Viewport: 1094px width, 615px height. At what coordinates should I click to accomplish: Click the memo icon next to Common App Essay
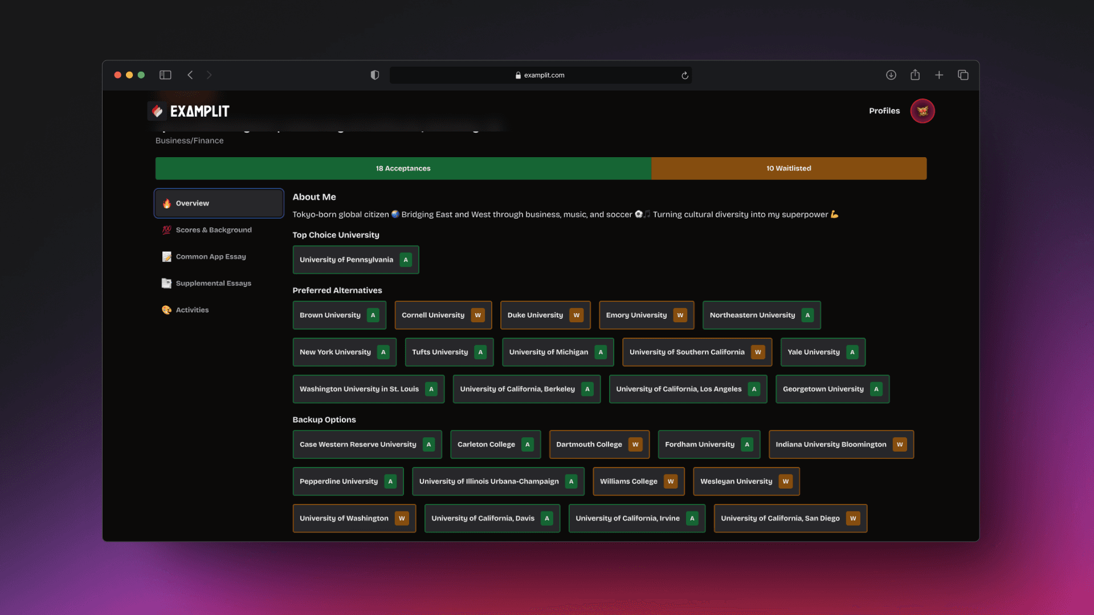[x=166, y=256]
